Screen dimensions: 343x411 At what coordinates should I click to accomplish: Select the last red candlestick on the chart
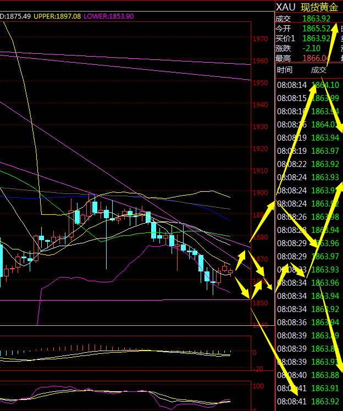click(230, 271)
